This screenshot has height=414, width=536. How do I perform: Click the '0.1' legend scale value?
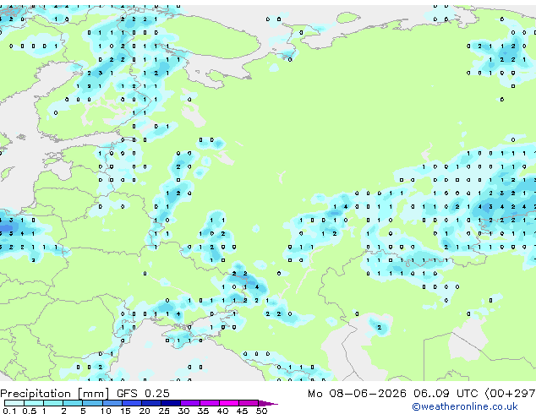tap(10, 411)
